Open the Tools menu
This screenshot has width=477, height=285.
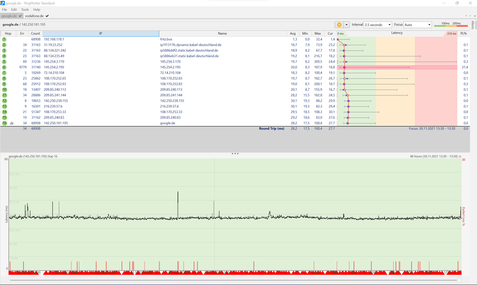point(25,10)
